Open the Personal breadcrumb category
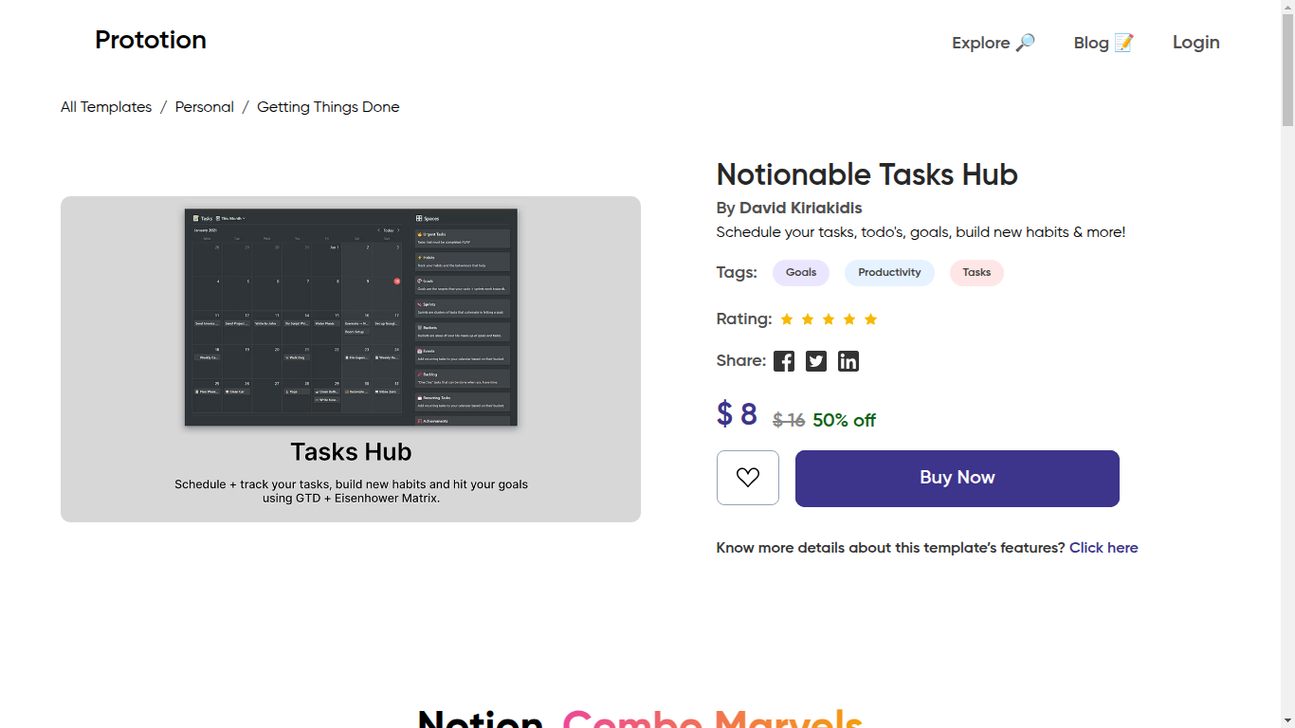This screenshot has height=728, width=1295. pyautogui.click(x=205, y=107)
